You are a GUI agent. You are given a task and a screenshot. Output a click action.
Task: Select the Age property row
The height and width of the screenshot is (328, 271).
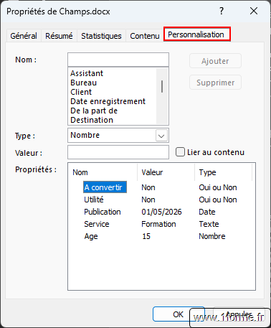point(161,236)
